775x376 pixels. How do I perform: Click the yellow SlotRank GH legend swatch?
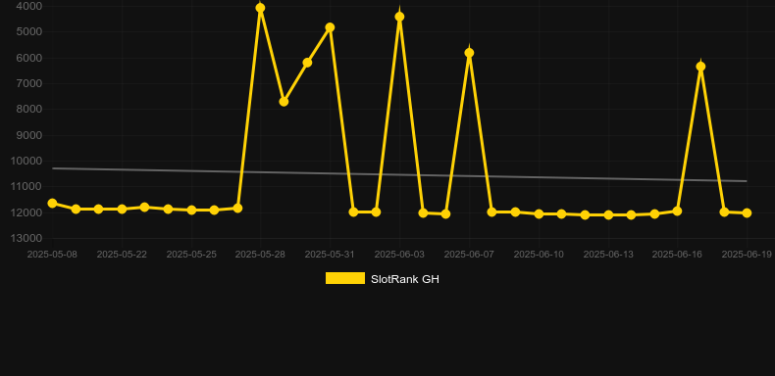(x=345, y=278)
